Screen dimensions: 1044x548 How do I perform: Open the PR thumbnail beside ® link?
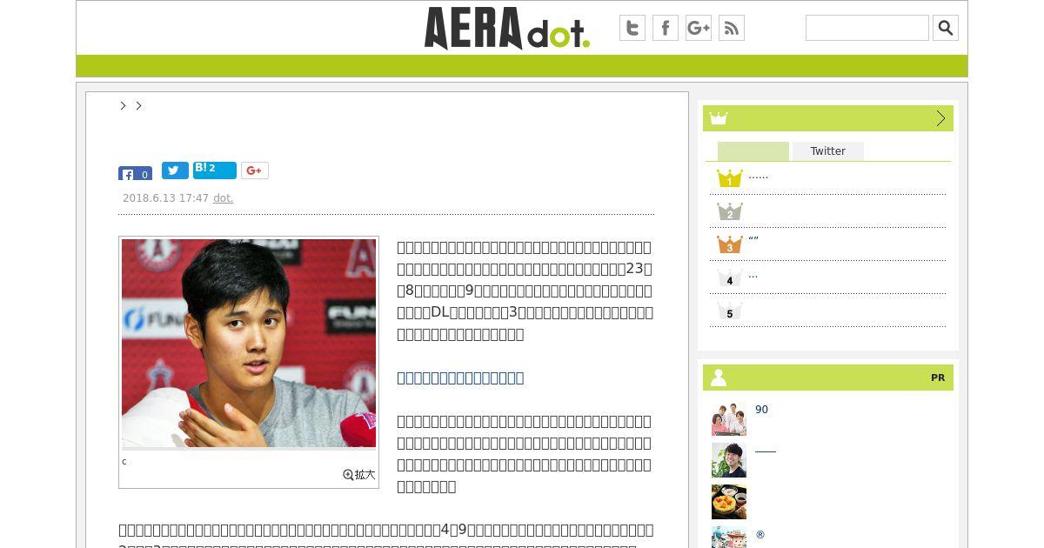pos(729,538)
